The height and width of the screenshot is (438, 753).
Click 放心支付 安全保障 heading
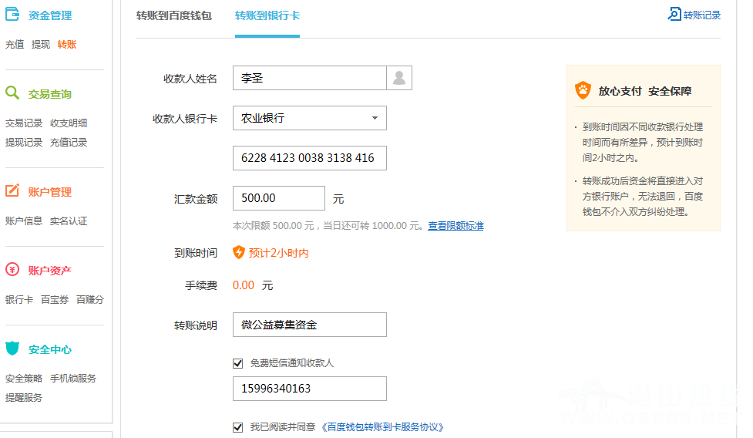(645, 91)
